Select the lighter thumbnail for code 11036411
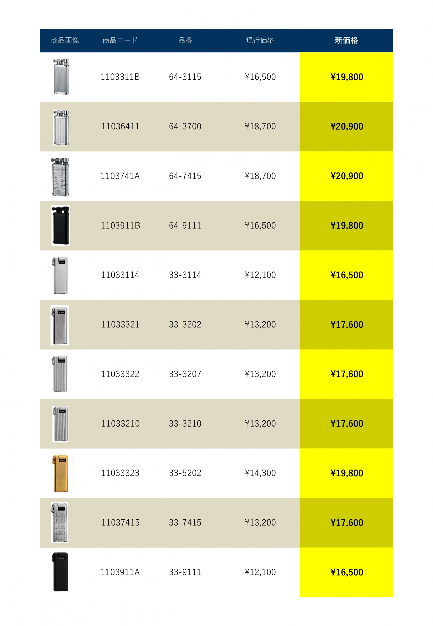The width and height of the screenshot is (433, 626). (x=61, y=128)
